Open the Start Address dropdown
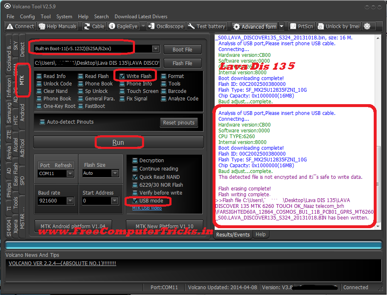The height and width of the screenshot is (295, 387). click(114, 200)
